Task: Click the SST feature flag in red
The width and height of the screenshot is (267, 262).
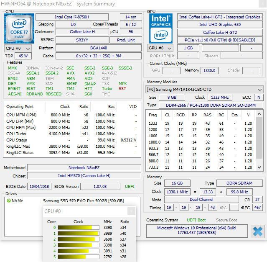Action: coord(122,89)
